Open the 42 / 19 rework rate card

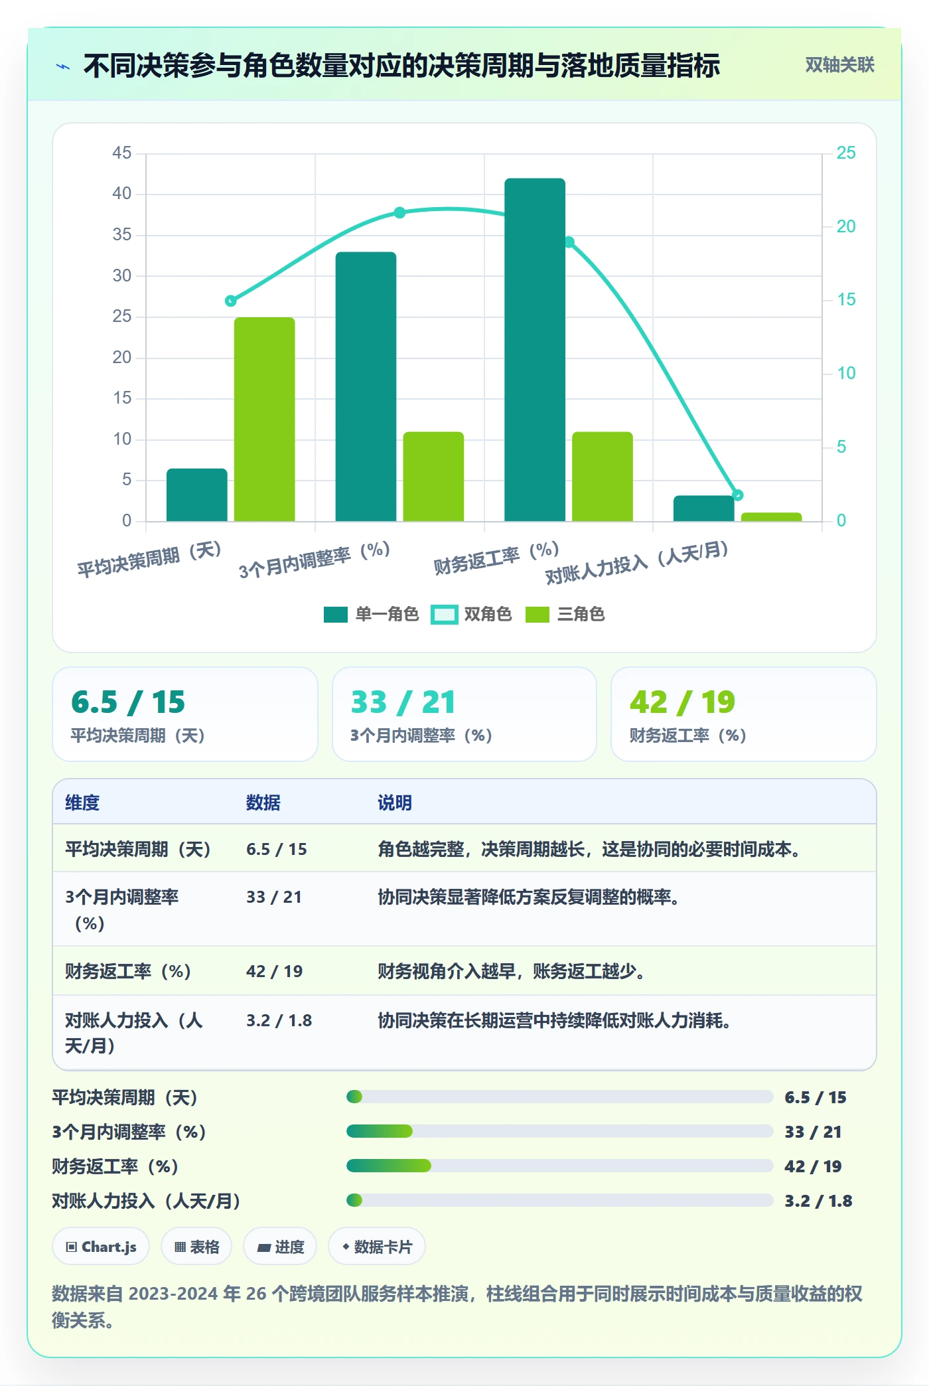pyautogui.click(x=743, y=714)
